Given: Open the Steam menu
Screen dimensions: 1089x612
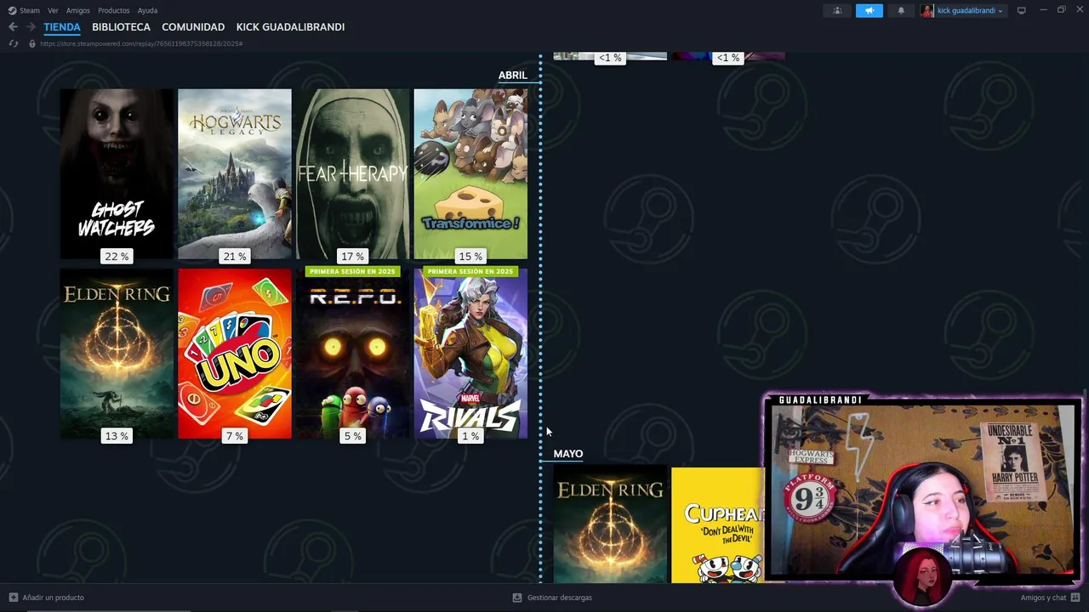Looking at the screenshot, I should point(30,10).
